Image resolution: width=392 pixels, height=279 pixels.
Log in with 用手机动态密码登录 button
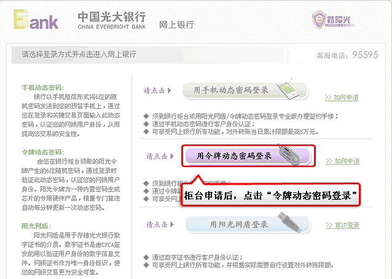click(245, 90)
